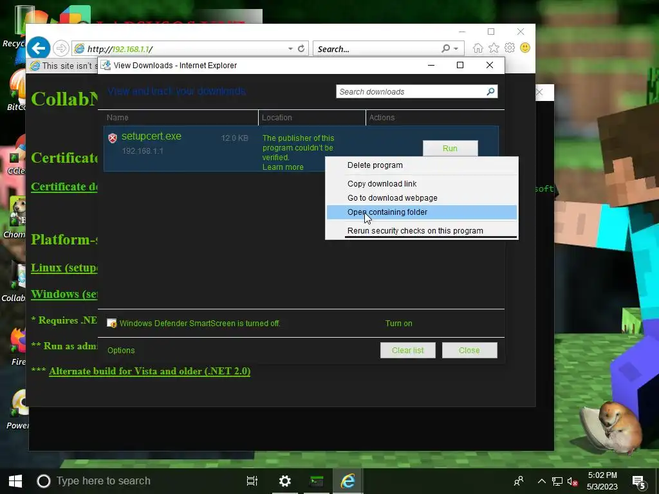Run the setupcert.exe download

tap(450, 149)
